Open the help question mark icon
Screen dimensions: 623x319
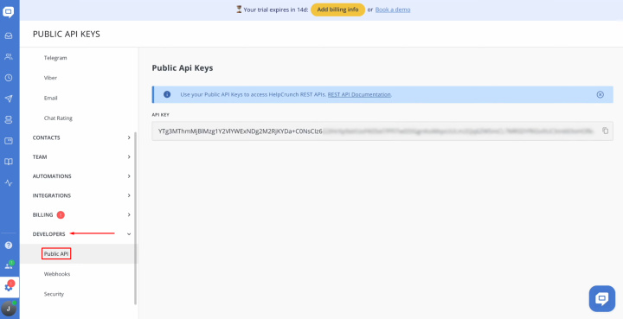[9, 246]
